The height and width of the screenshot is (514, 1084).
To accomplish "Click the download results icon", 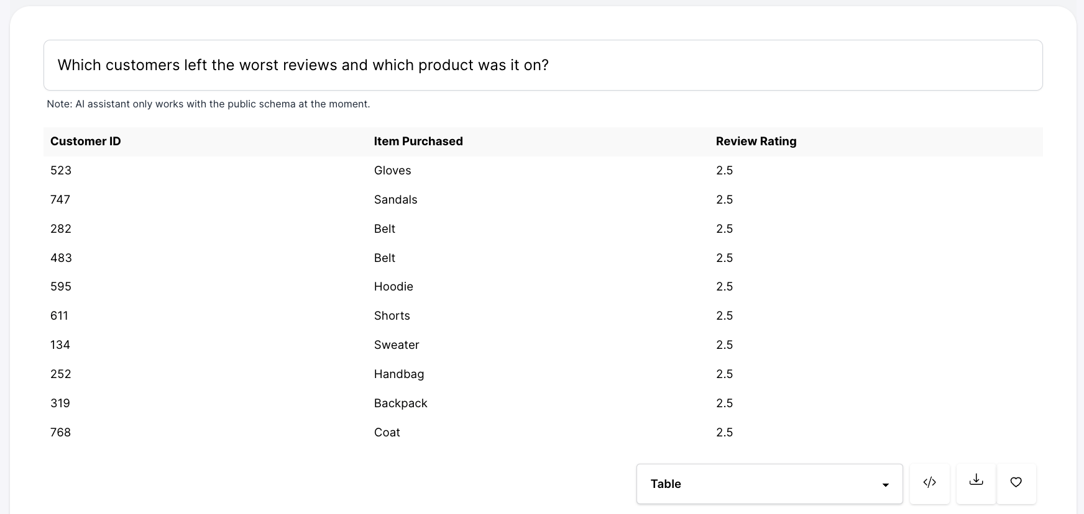I will [x=976, y=483].
